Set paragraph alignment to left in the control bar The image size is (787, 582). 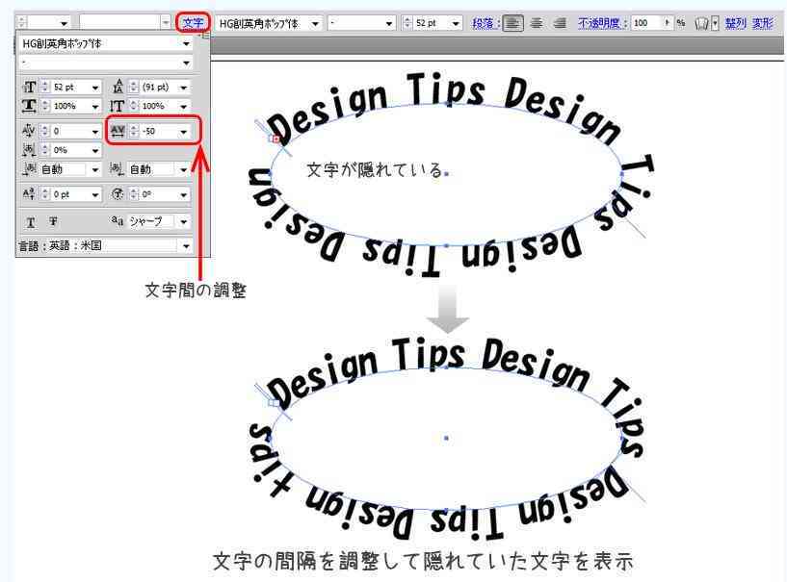click(x=513, y=23)
